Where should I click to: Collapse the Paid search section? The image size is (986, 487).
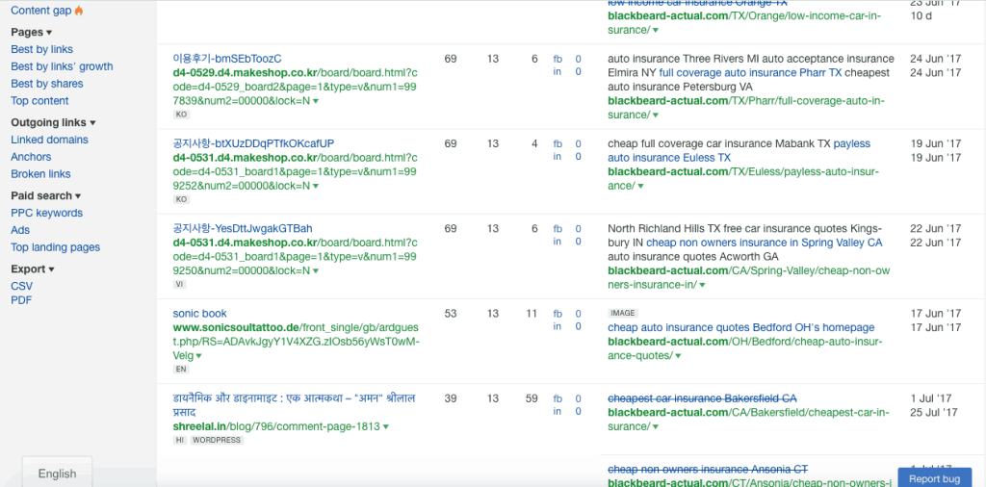(46, 195)
